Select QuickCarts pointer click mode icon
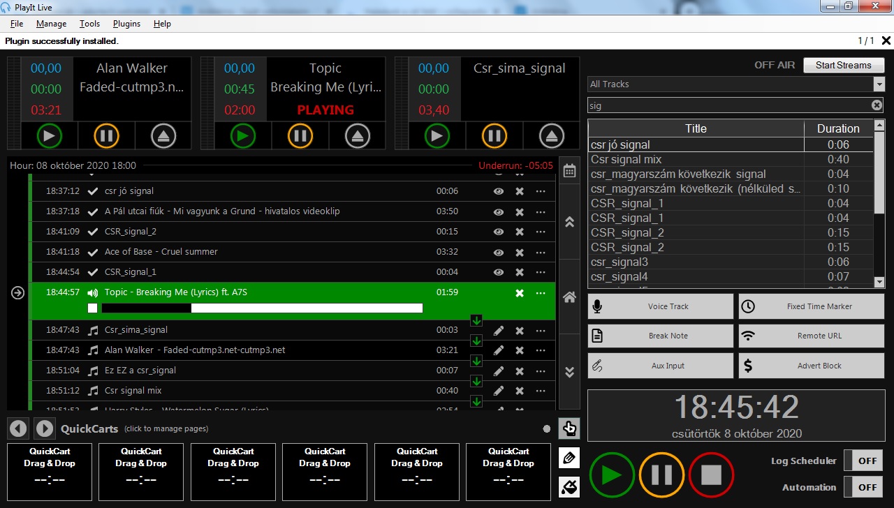Image resolution: width=894 pixels, height=508 pixels. (x=569, y=428)
